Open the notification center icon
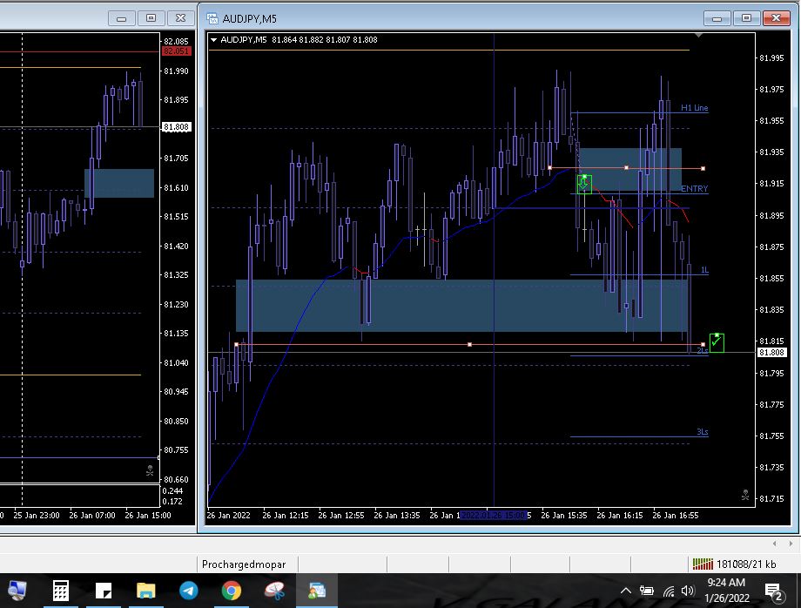The image size is (801, 608). tap(772, 591)
